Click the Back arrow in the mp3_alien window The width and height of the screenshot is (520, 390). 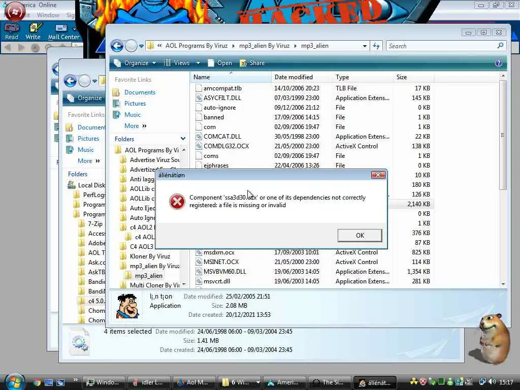[x=117, y=46]
